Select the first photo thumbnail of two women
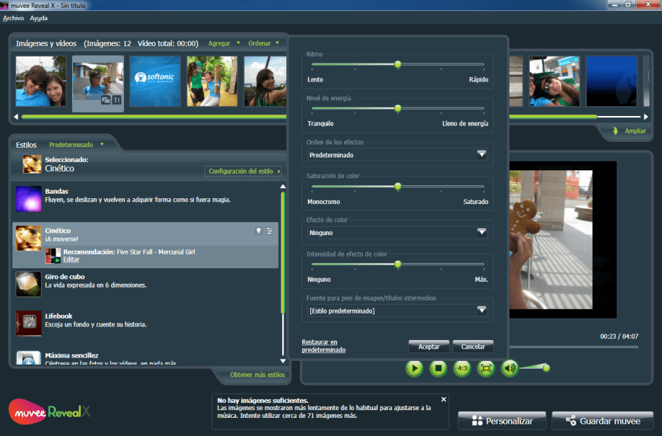The width and height of the screenshot is (662, 436). 41,81
